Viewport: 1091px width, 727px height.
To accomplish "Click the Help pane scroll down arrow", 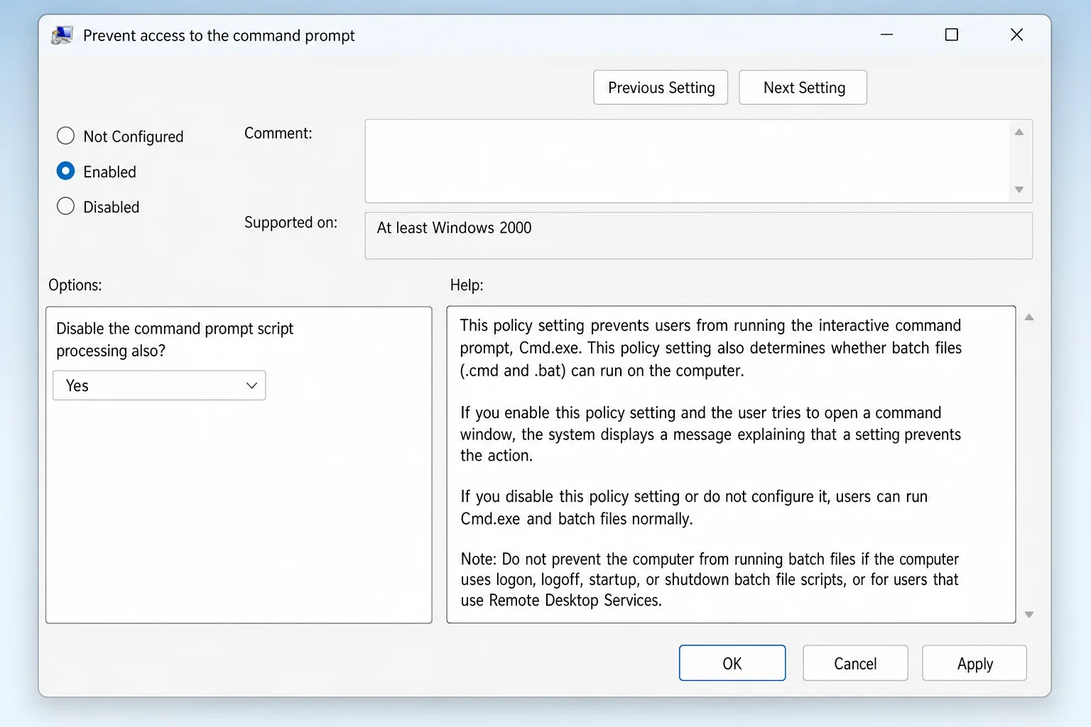I will click(x=1028, y=615).
